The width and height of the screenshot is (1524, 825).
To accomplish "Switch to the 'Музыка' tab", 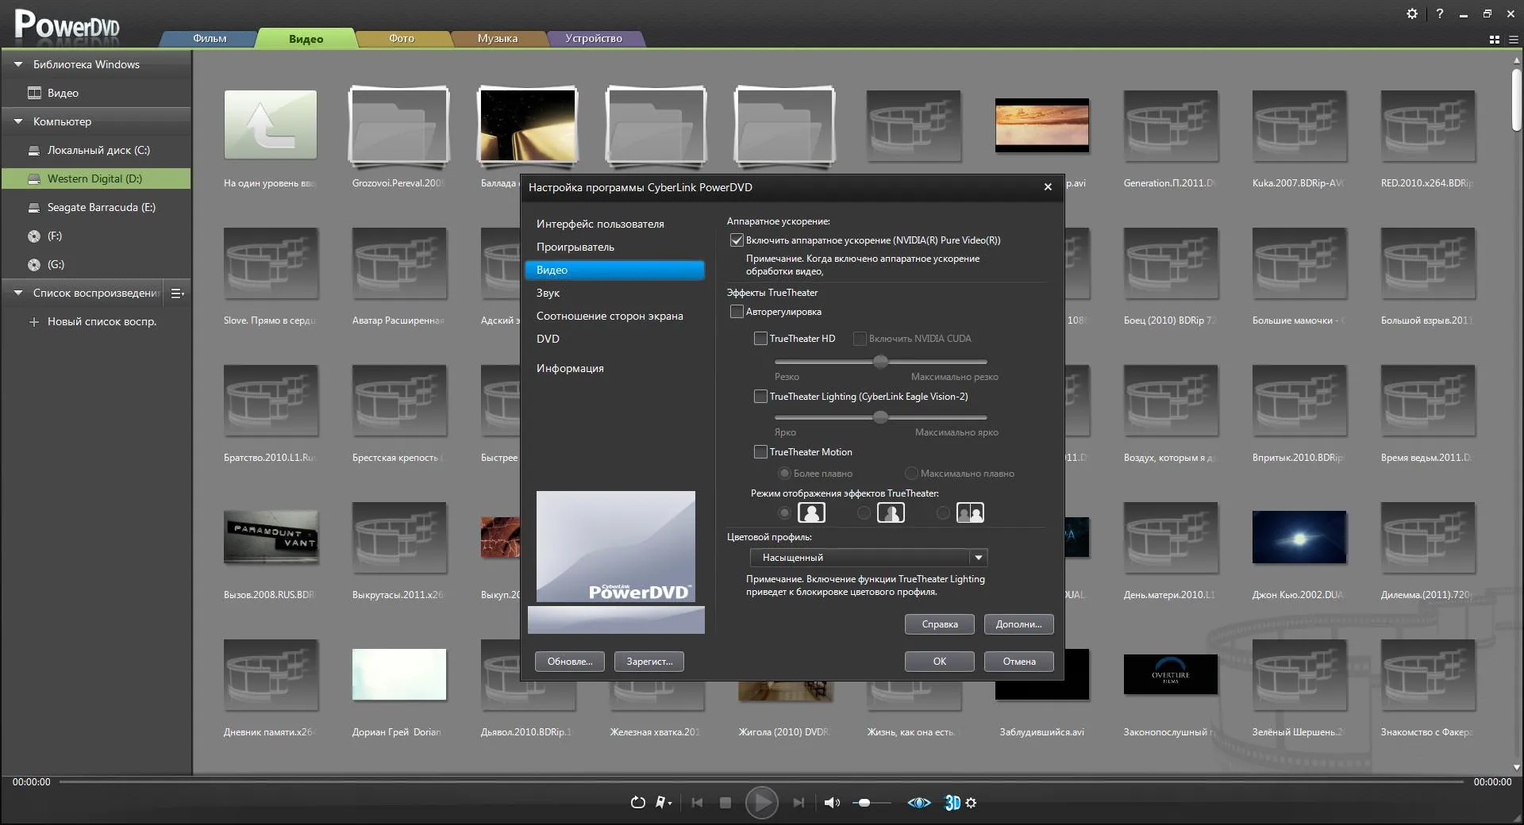I will pyautogui.click(x=498, y=39).
